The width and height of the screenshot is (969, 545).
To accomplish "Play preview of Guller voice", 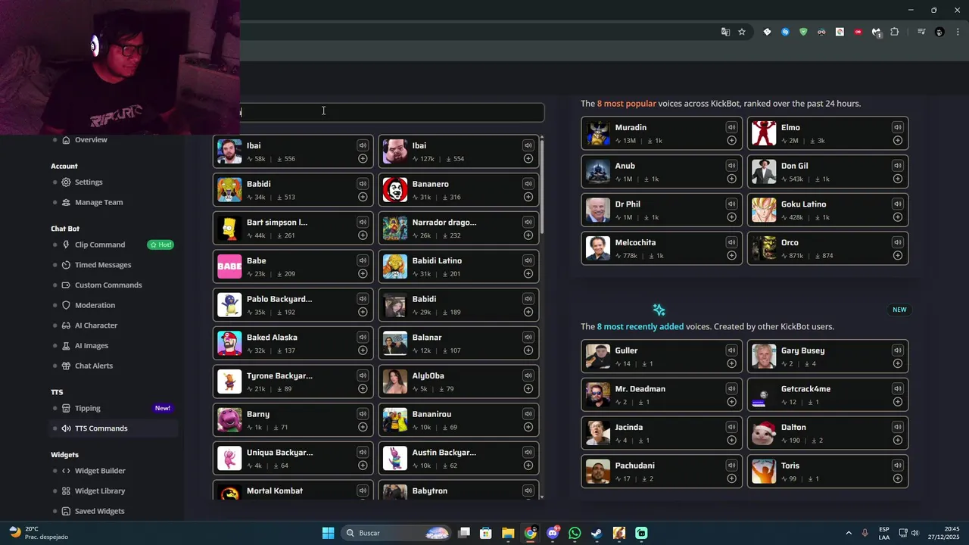I will [731, 350].
